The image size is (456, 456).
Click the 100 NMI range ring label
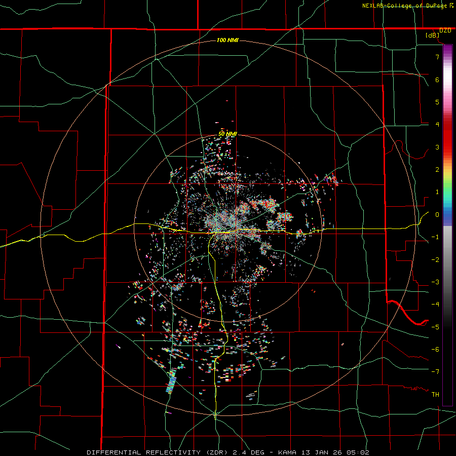(x=227, y=40)
